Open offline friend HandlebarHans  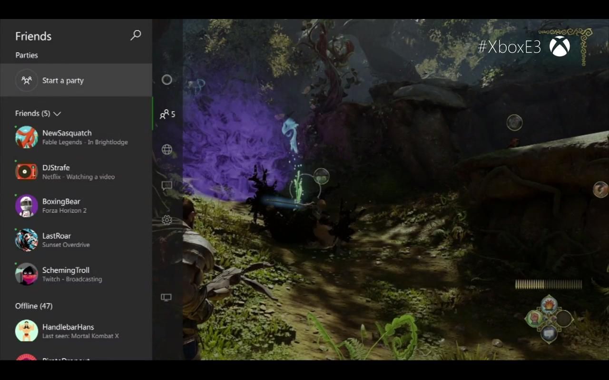click(x=76, y=331)
